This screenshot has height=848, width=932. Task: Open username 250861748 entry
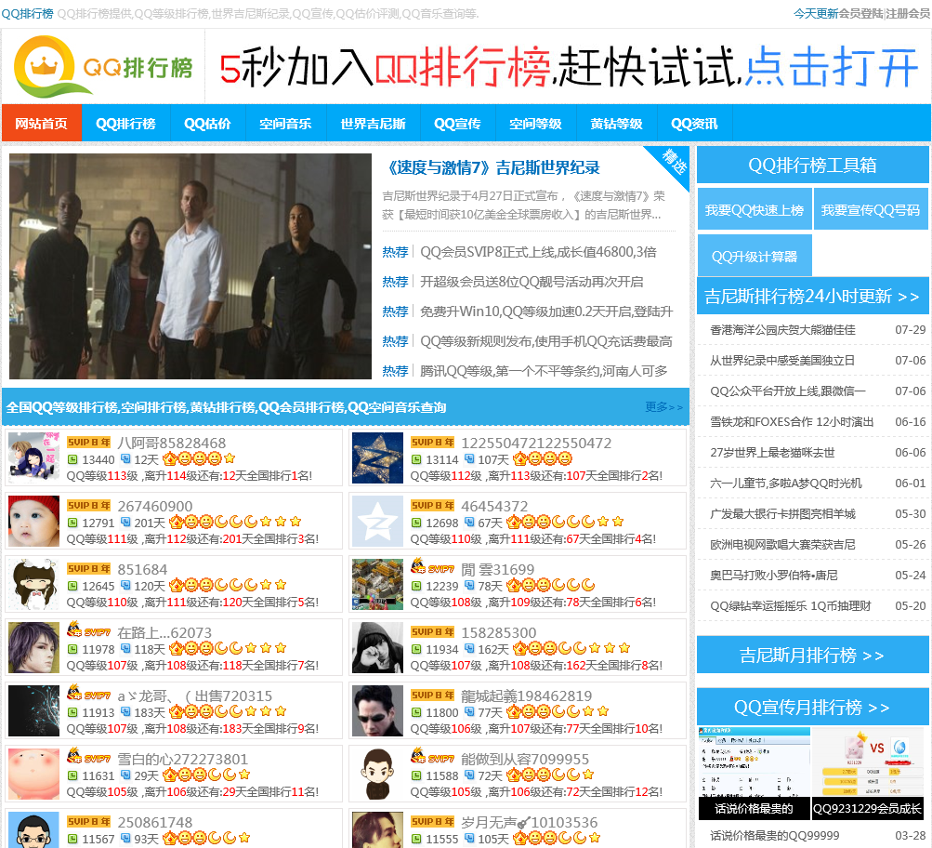click(x=155, y=822)
